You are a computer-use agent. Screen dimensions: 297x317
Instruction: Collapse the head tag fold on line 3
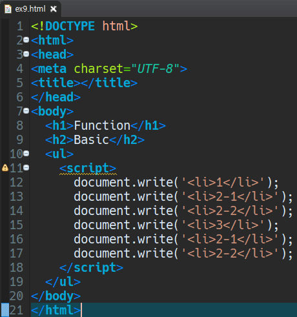click(x=26, y=54)
